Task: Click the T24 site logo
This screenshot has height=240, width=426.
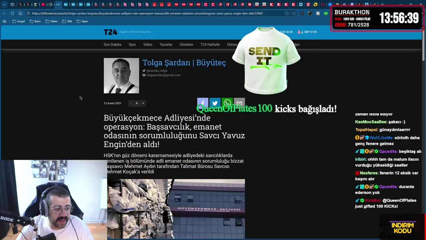Action: (x=110, y=32)
